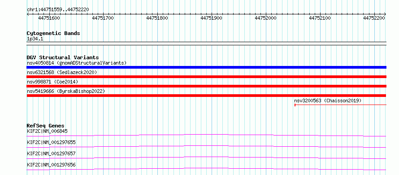Select the KIF2C|NM_006845 gene label
Viewport: 399px width, 175px height.
[47, 131]
